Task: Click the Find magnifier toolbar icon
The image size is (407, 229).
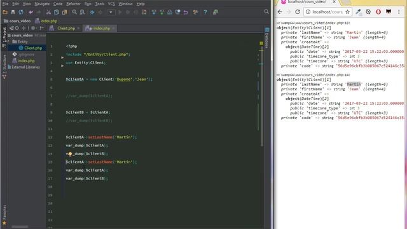Action: [x=74, y=12]
